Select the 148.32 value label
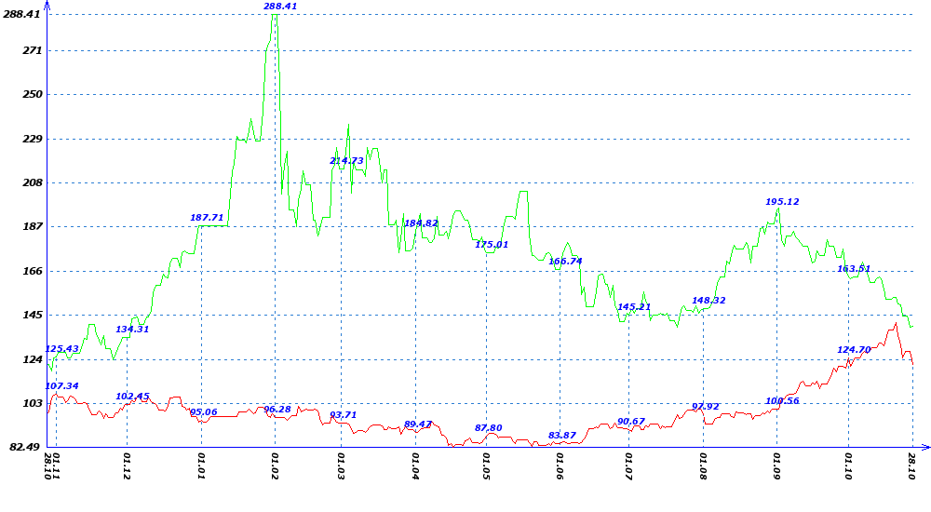 pyautogui.click(x=708, y=301)
